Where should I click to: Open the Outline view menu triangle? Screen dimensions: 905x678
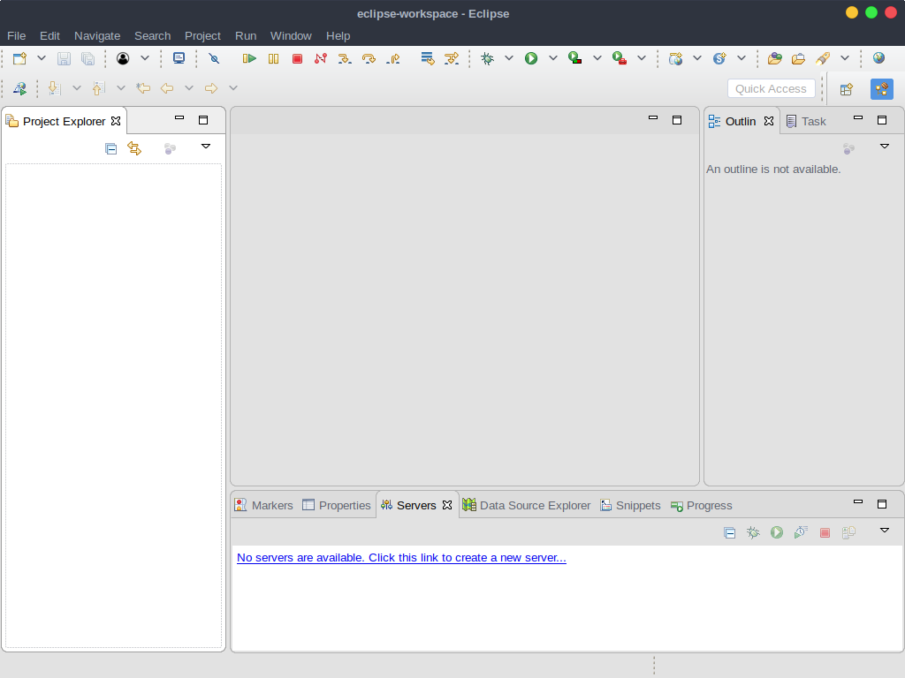(x=884, y=147)
